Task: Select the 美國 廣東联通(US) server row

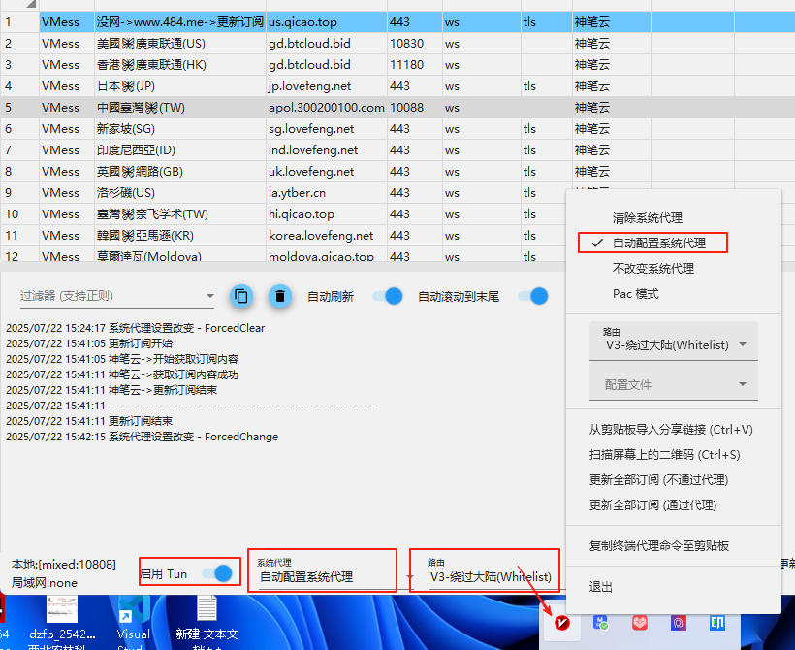Action: (x=397, y=43)
